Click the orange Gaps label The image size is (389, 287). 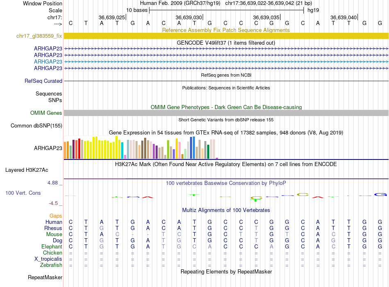(56, 216)
